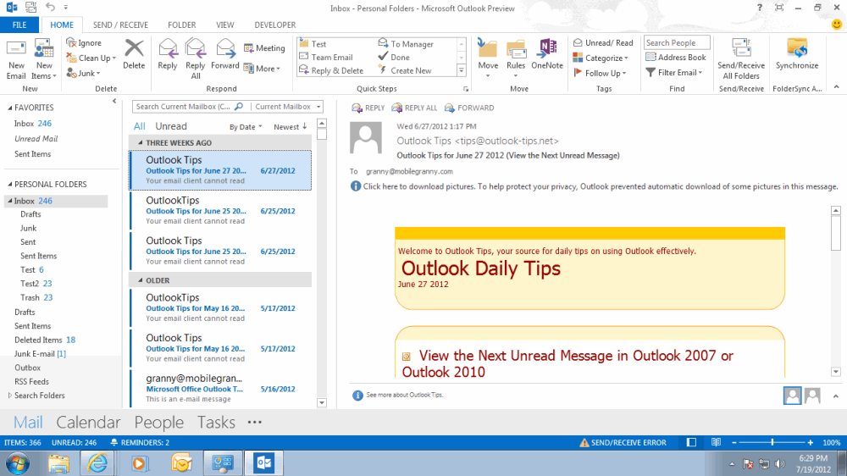The width and height of the screenshot is (847, 476).
Task: Expand the Search Folders node
Action: tap(9, 396)
